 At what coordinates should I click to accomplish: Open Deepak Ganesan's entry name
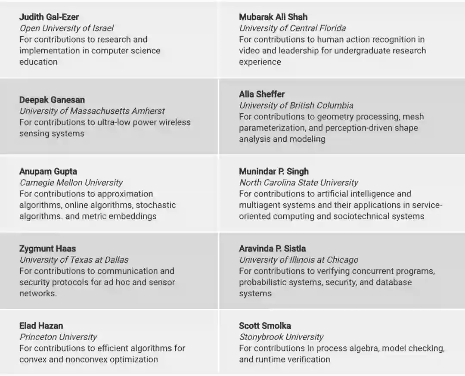pyautogui.click(x=51, y=99)
